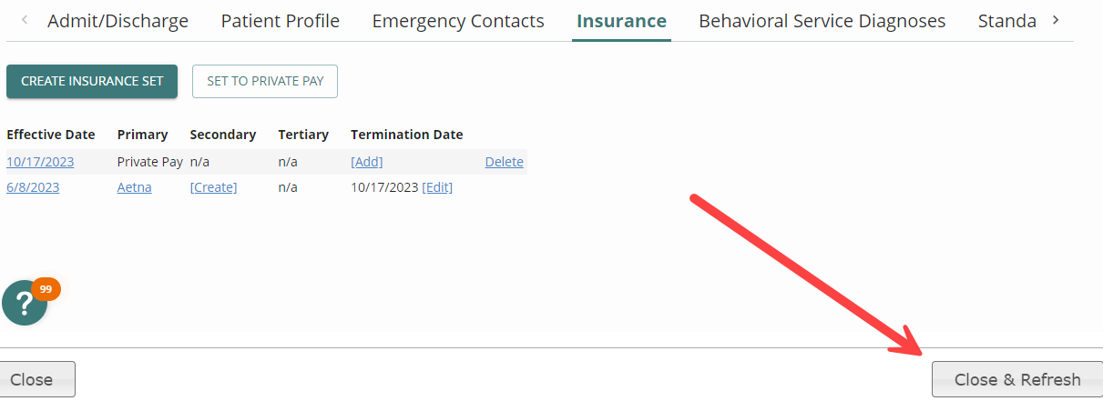Click the help question mark icon
Image resolution: width=1103 pixels, height=401 pixels.
[x=25, y=305]
